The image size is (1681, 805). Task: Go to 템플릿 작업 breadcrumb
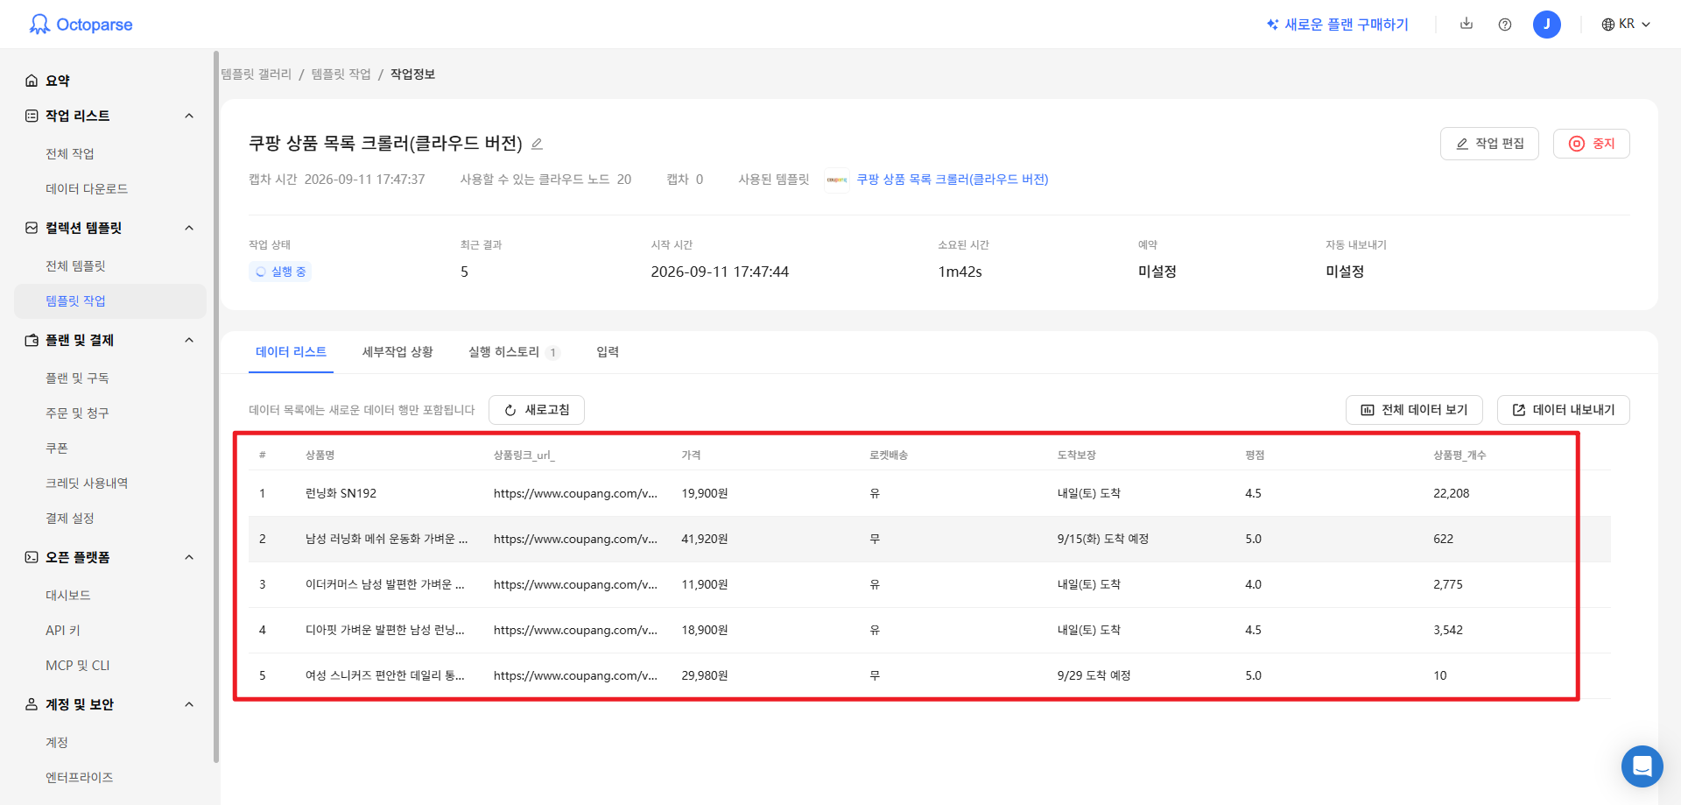pos(341,74)
